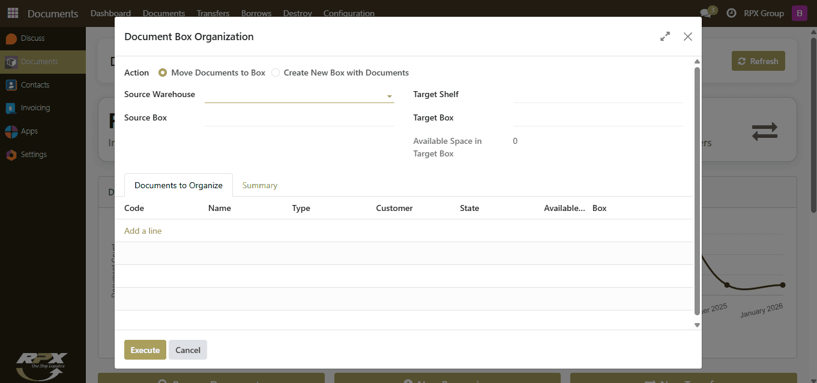Click the Invoicing app icon in sidebar
Viewport: 817px width, 383px height.
pyautogui.click(x=11, y=108)
